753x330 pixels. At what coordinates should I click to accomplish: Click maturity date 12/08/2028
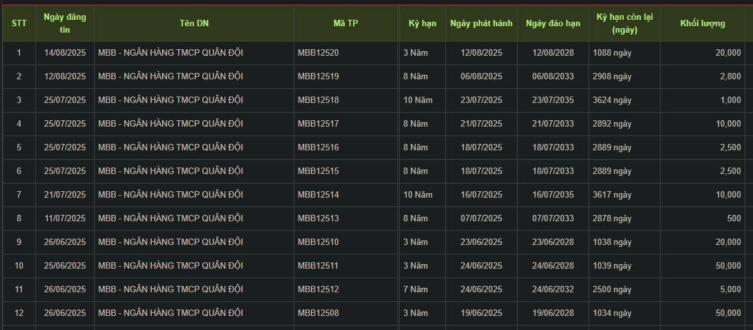point(553,53)
